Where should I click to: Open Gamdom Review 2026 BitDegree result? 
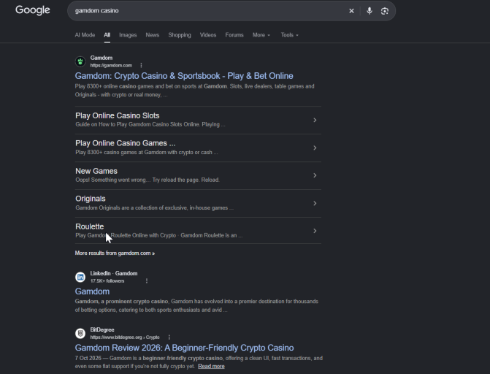pos(184,348)
